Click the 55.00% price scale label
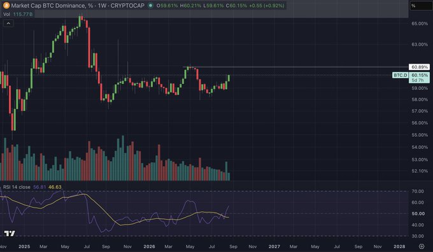 click(x=420, y=135)
